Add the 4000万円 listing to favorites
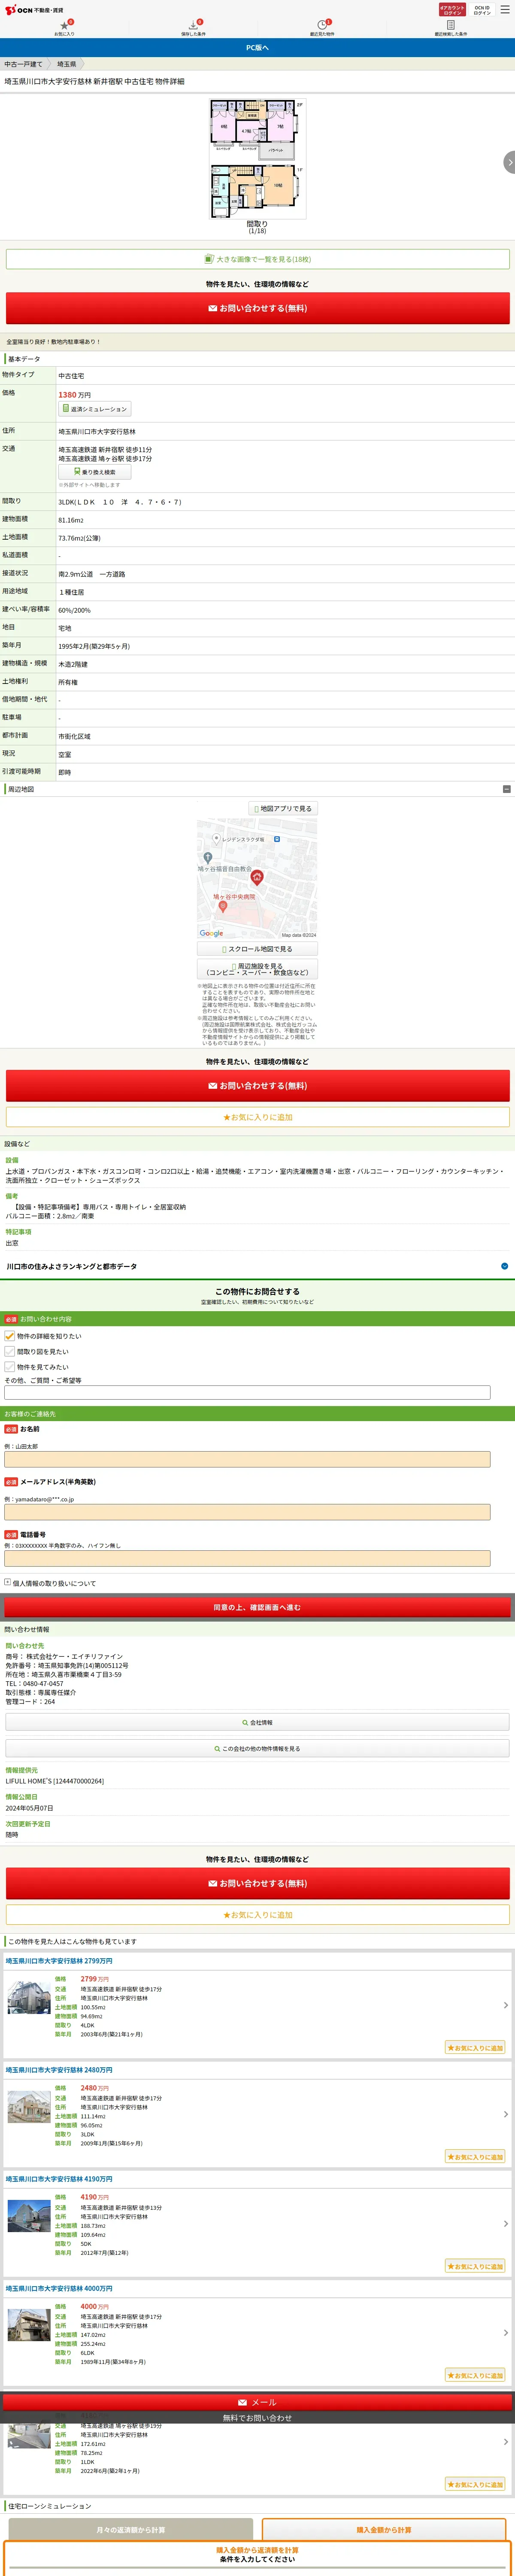Screen dimensions: 515x2576 tap(475, 2375)
